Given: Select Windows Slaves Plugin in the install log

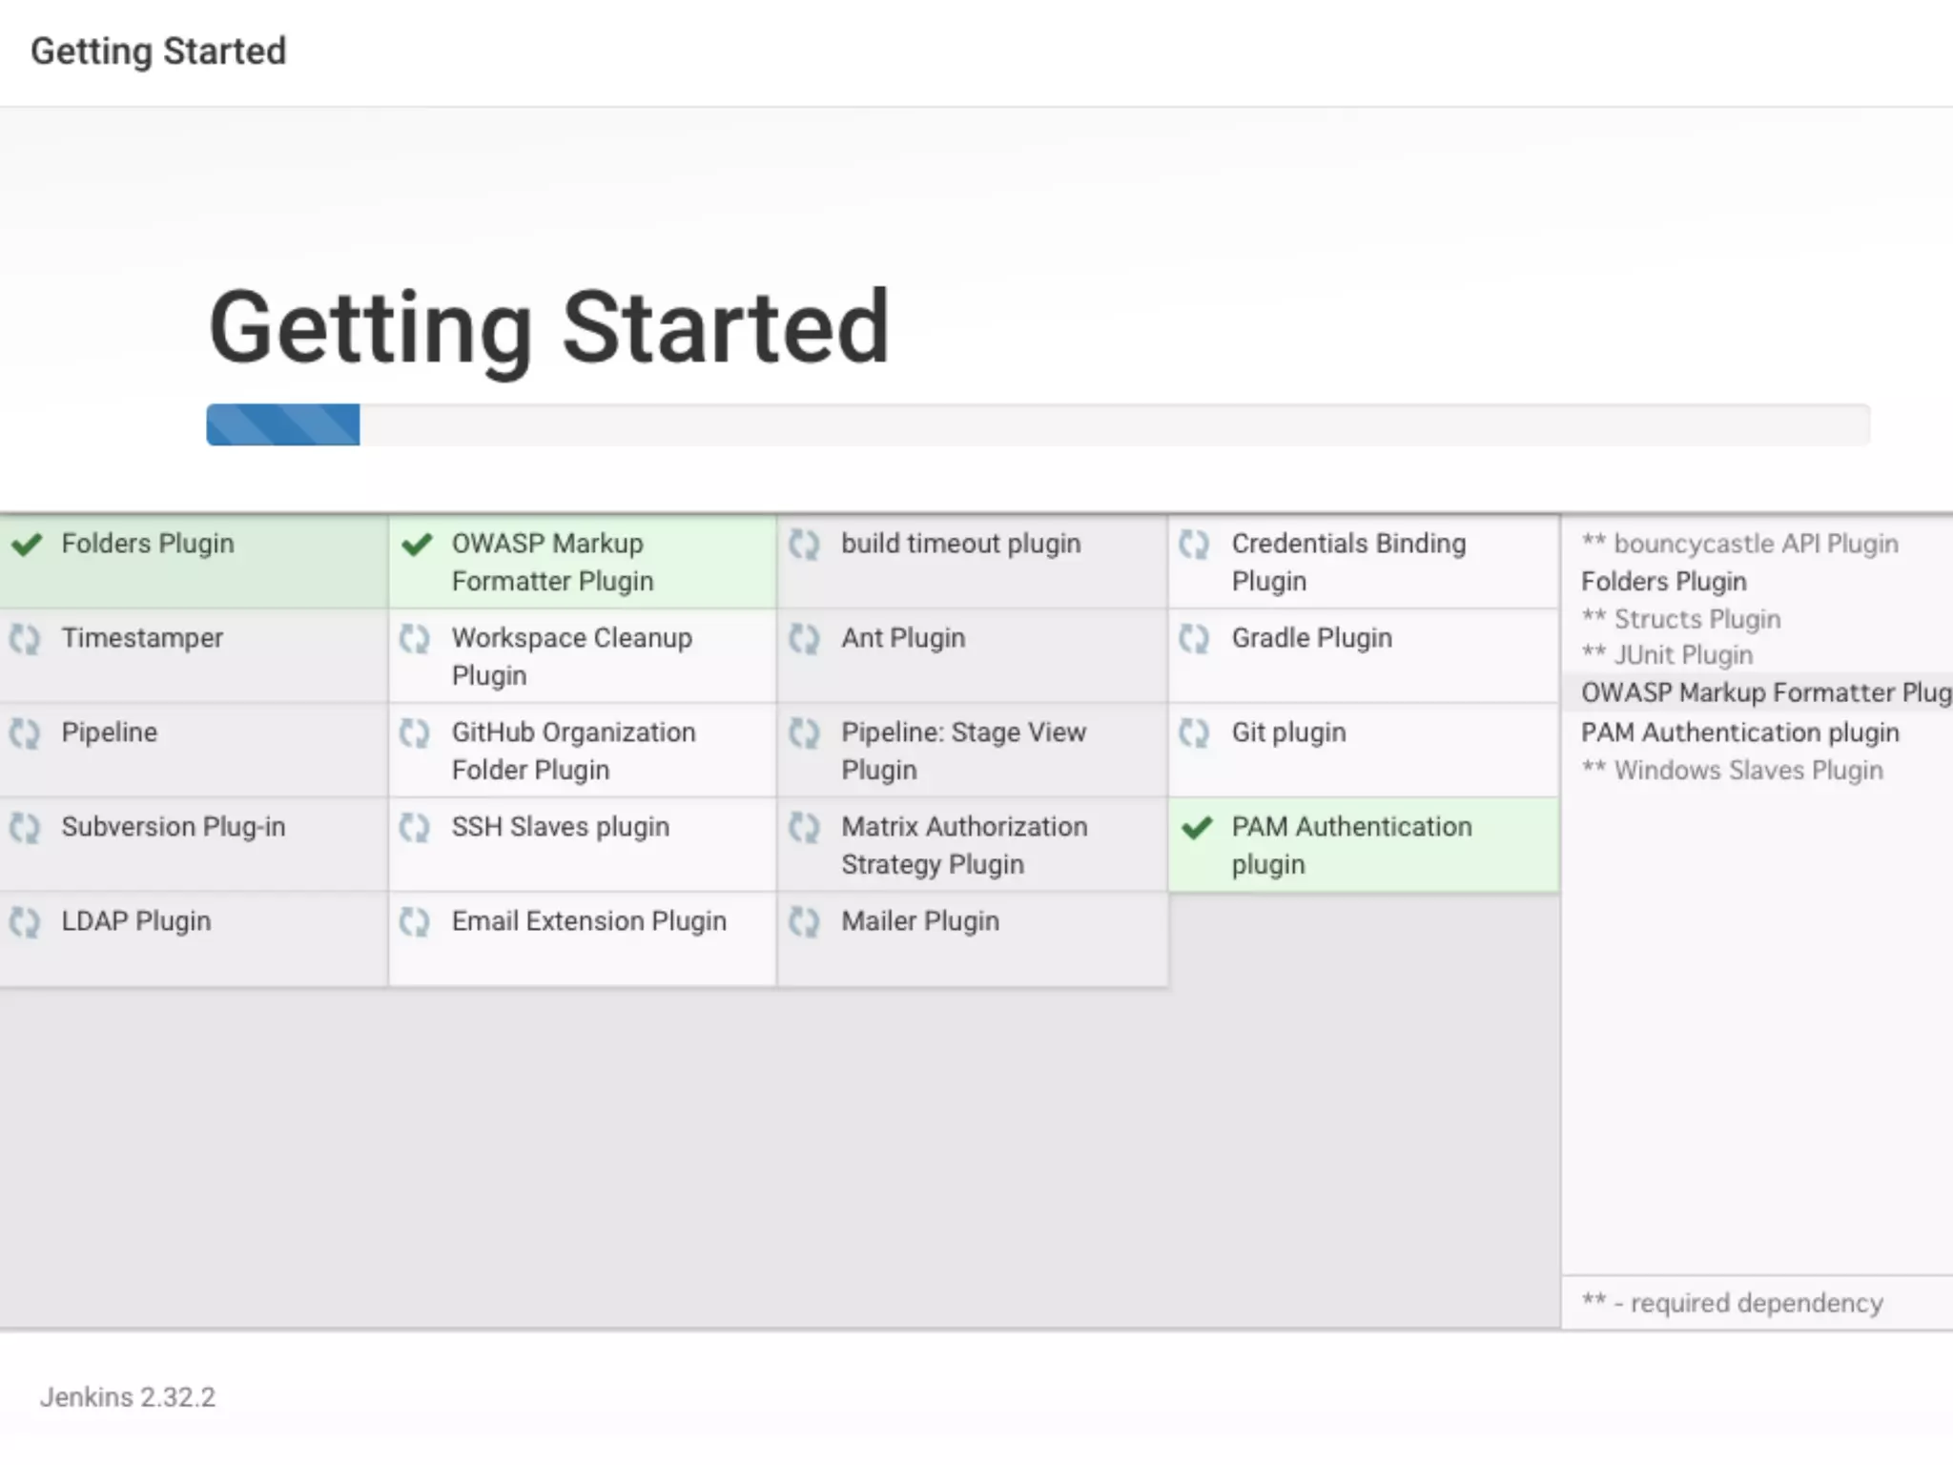Looking at the screenshot, I should (1747, 771).
